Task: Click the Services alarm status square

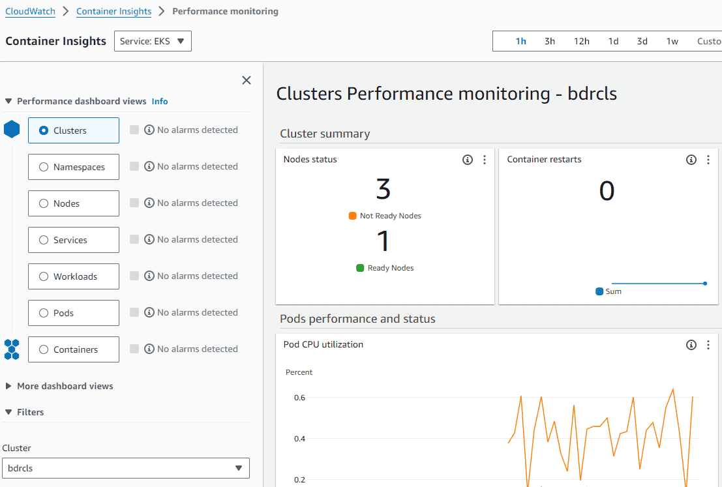Action: [x=134, y=239]
